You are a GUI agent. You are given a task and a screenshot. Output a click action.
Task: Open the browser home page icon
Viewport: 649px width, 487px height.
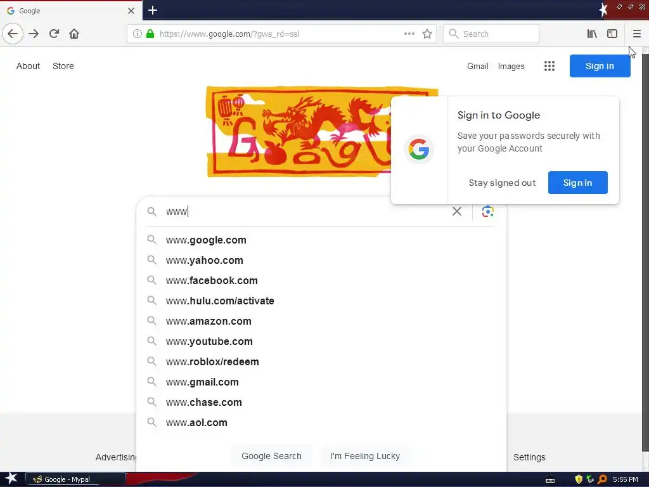pyautogui.click(x=74, y=34)
